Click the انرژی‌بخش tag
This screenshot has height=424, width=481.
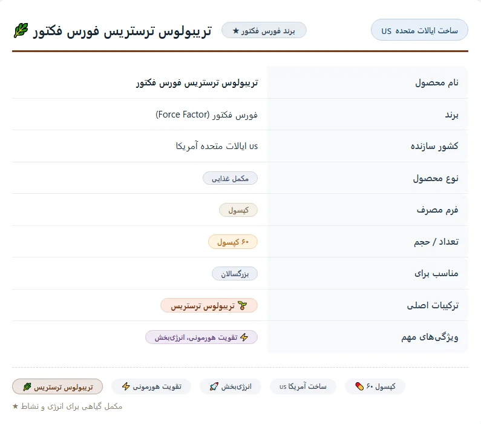click(x=231, y=386)
